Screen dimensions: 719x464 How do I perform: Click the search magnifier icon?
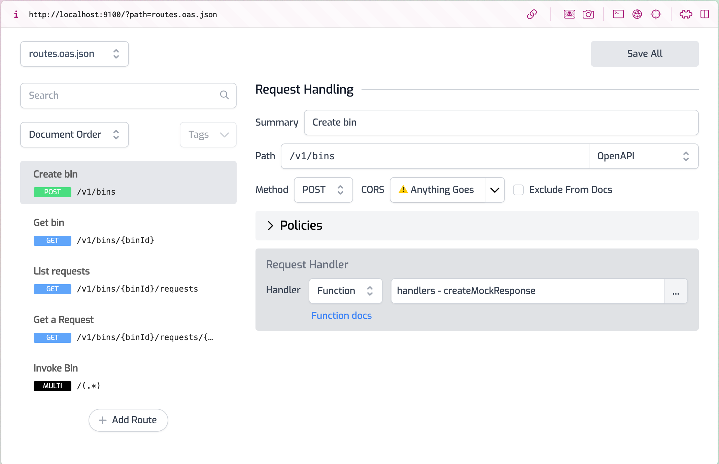[224, 95]
